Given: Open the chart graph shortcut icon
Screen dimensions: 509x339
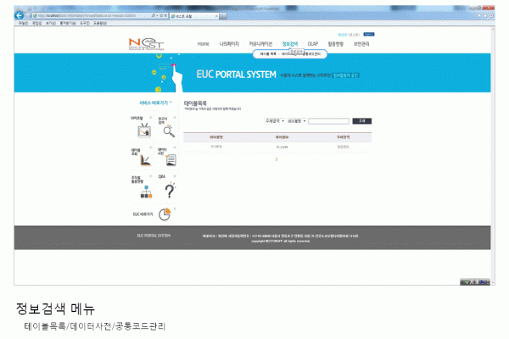Looking at the screenshot, I should (145, 160).
